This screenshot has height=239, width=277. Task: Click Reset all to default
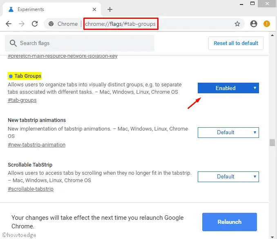236,43
